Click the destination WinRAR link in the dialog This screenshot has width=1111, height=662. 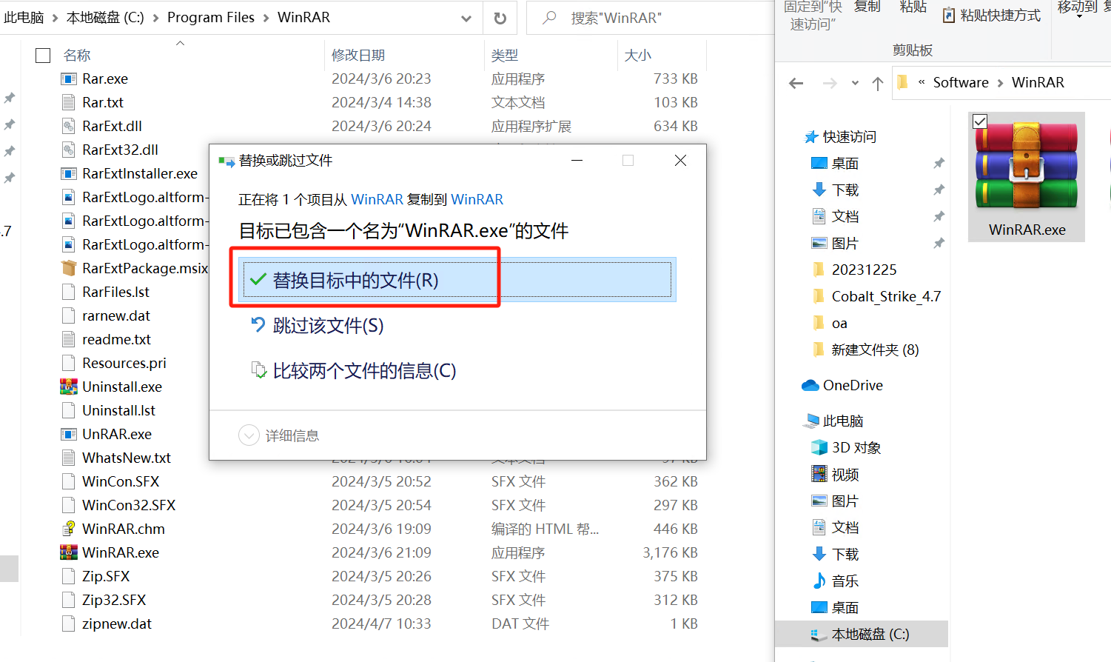point(477,199)
